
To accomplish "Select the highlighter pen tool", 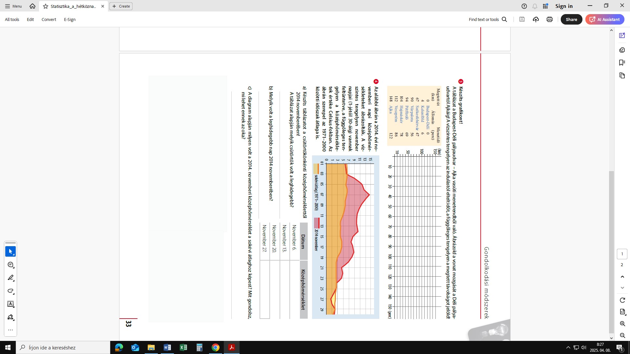I will click(10, 278).
